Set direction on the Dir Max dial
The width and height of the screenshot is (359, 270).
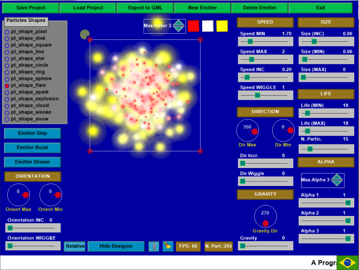tap(248, 131)
